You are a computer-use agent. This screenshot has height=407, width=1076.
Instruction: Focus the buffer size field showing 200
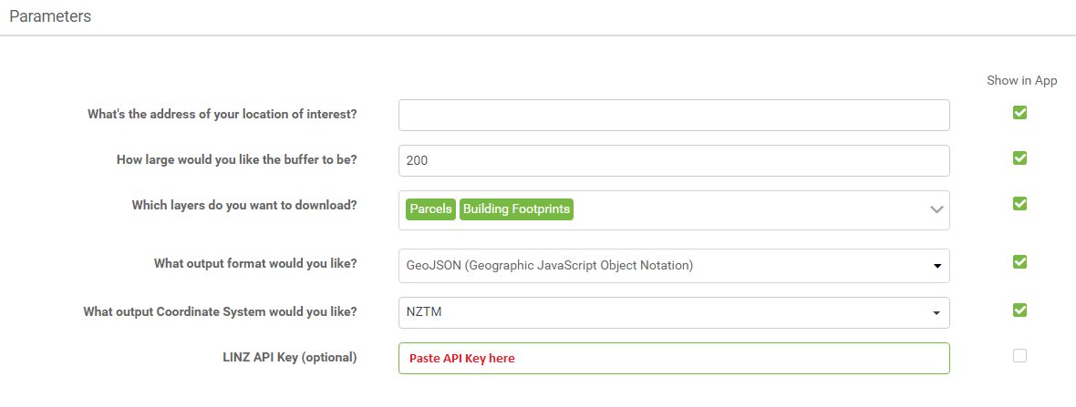[673, 160]
